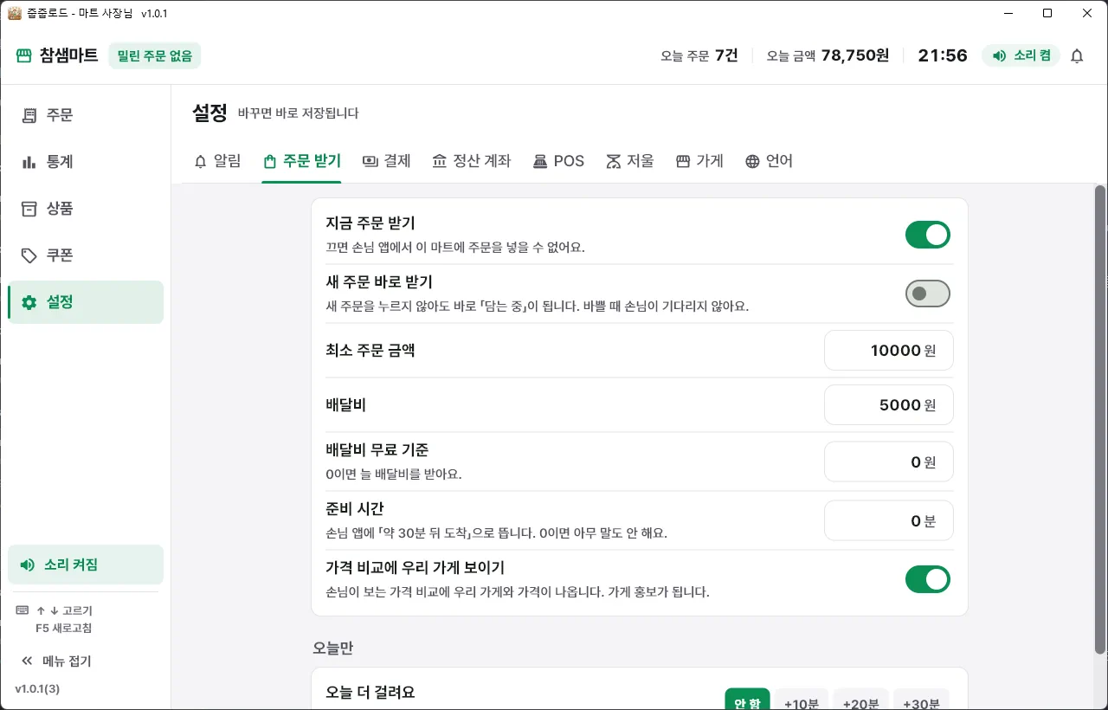Image resolution: width=1108 pixels, height=710 pixels.
Task: Enable the 새 주문 바로 받기 switch
Action: [x=928, y=294]
